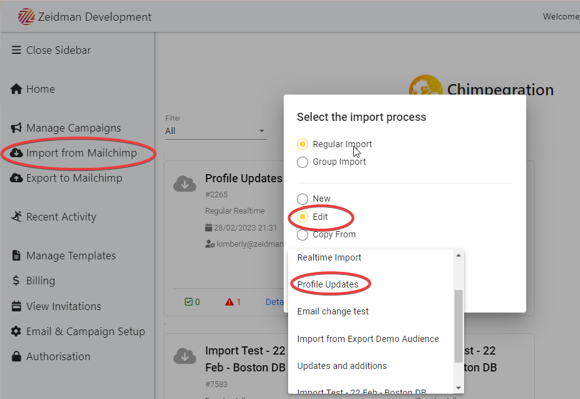Click the calendar icon beside 28/02/2023 21:31
The image size is (580, 399).
click(x=209, y=228)
